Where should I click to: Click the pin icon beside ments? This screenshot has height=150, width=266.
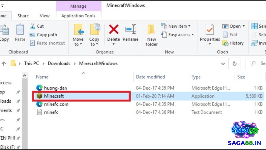(18, 110)
